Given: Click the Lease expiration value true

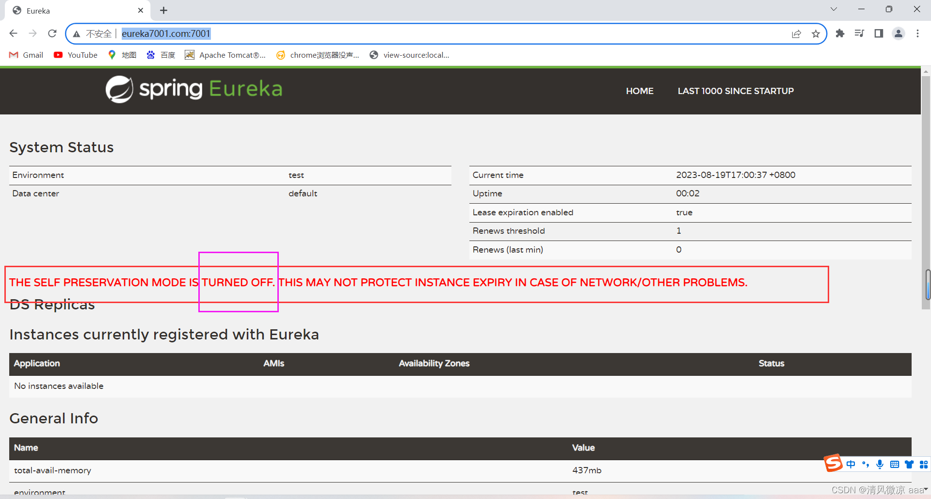Looking at the screenshot, I should click(684, 212).
